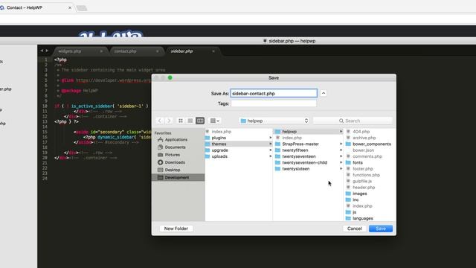Click gulpfile.js in the file list
This screenshot has width=476, height=268.
pyautogui.click(x=362, y=181)
